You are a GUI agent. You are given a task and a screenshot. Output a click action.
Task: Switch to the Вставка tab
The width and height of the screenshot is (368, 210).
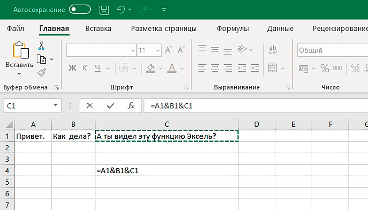(99, 28)
